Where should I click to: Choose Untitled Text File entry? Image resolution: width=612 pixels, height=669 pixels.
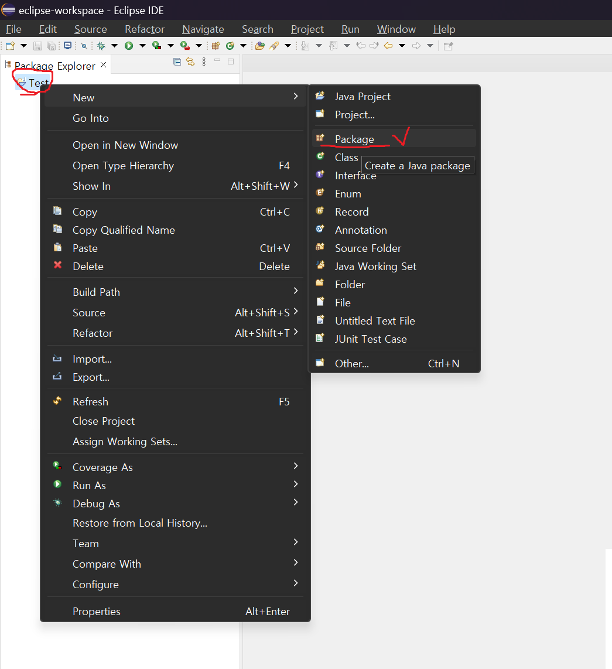[394, 321]
